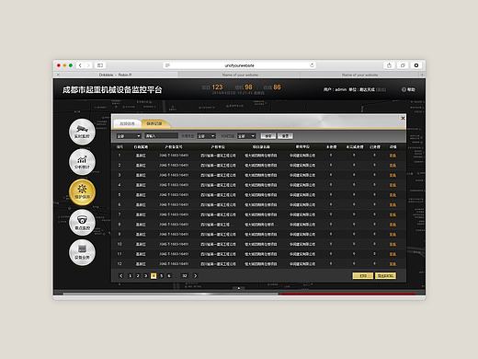Go to previous page with left chevron
Viewport: 478px width, 359px height.
coord(120,276)
